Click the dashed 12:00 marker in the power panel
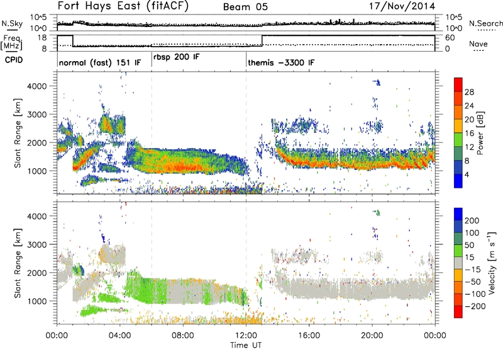The width and height of the screenshot is (503, 349). pos(246,133)
